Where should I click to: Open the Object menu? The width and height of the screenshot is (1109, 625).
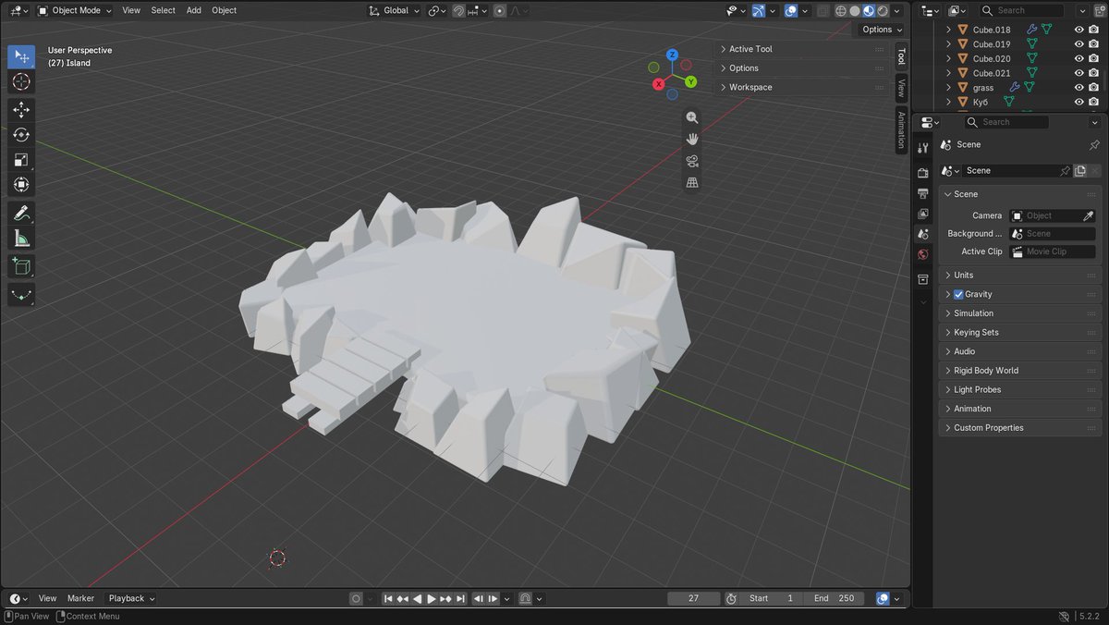[225, 10]
